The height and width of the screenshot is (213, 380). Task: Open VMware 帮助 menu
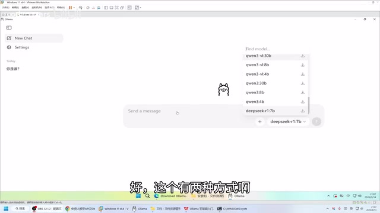coord(61,8)
